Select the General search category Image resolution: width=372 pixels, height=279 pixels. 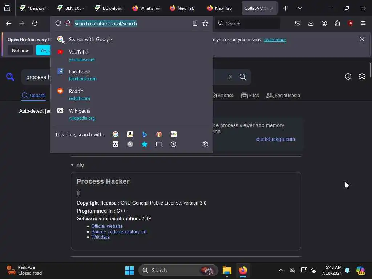(33, 96)
